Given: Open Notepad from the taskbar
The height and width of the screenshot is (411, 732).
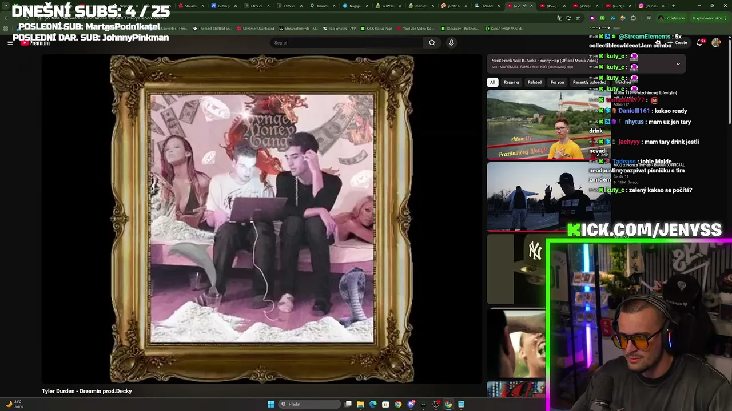Looking at the screenshot, I should 461,404.
